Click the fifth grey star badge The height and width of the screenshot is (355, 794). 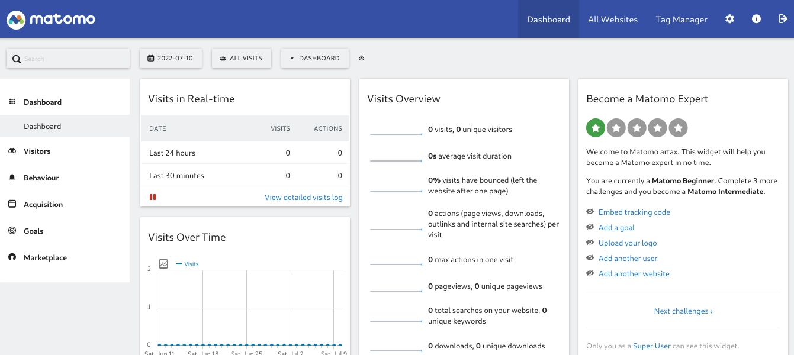pos(679,128)
